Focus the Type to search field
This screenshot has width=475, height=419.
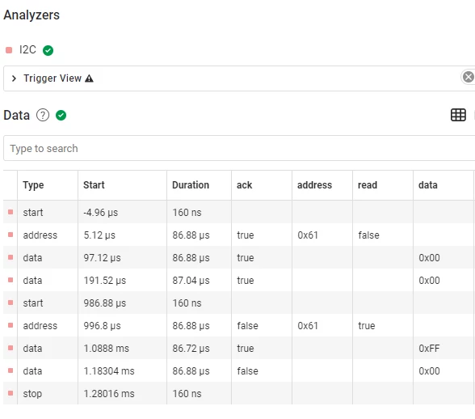point(239,148)
